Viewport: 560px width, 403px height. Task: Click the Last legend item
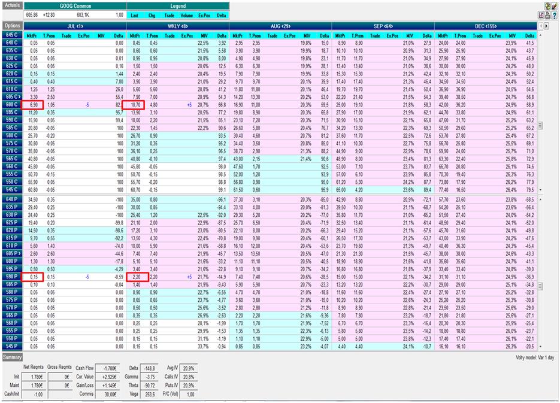[135, 16]
